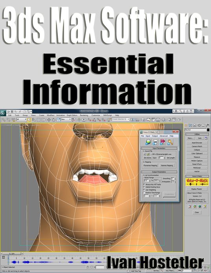Click the Set Active button
Image resolution: width=211 pixels, height=273 pixels.
coord(147,158)
